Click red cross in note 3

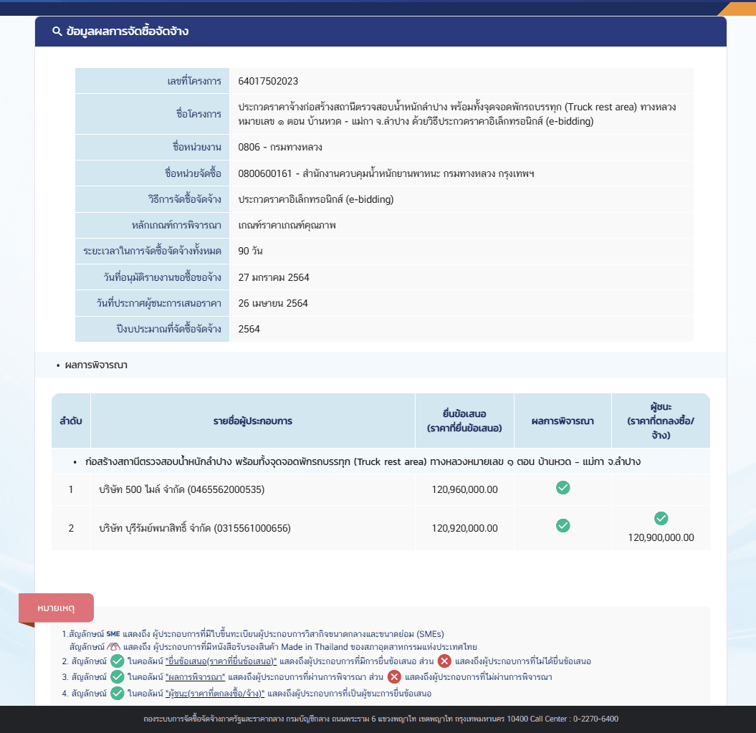pos(394,677)
